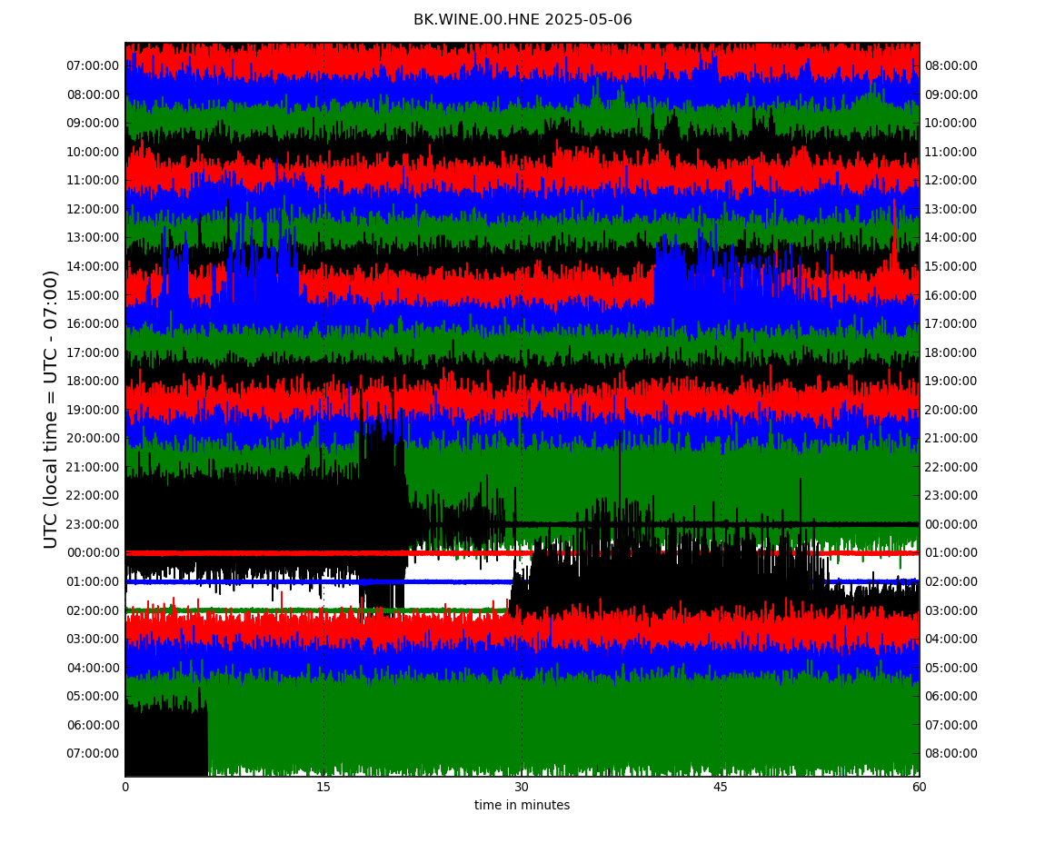Click the right axis label 14:00:00
The height and width of the screenshot is (863, 1045).
click(951, 238)
